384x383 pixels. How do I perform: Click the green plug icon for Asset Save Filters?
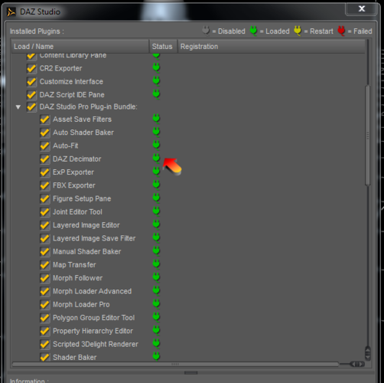(x=156, y=119)
